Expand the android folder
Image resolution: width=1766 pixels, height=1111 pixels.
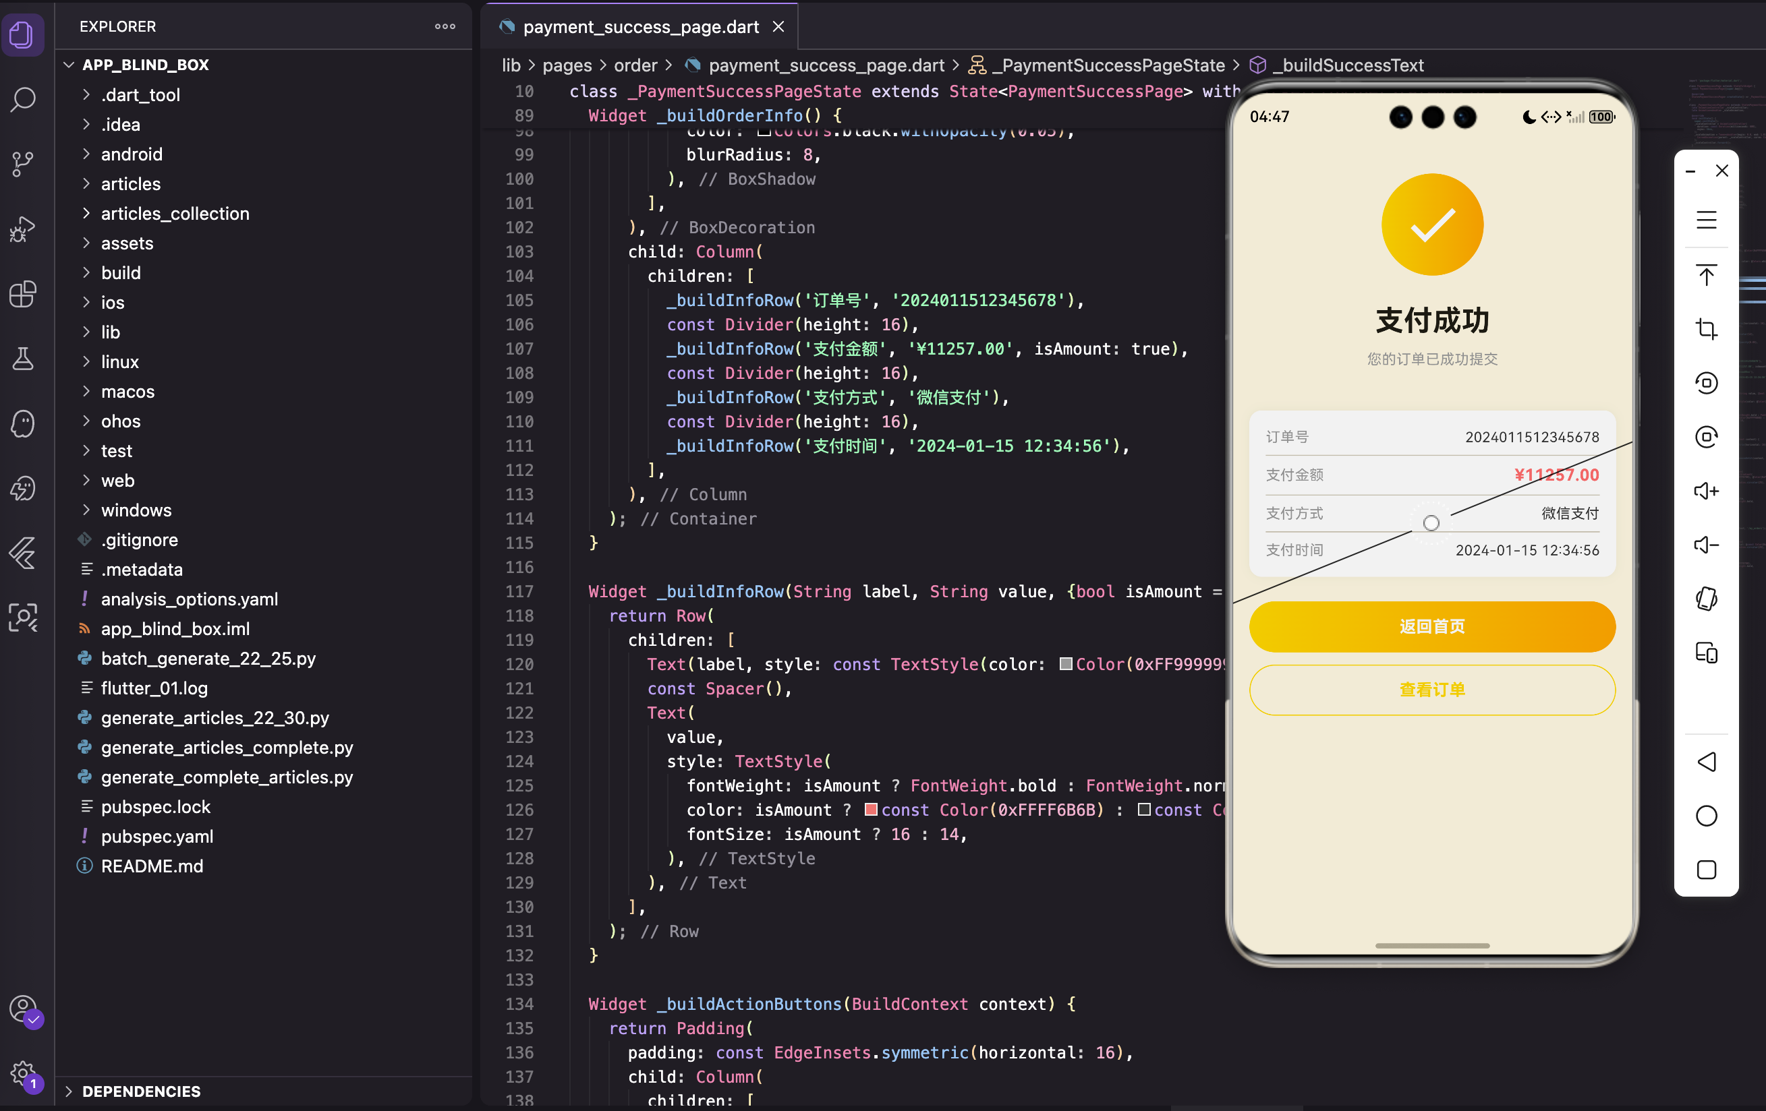coord(132,154)
